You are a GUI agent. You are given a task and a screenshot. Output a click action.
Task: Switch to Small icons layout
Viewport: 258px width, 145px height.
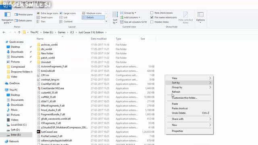pyautogui.click(x=45, y=17)
